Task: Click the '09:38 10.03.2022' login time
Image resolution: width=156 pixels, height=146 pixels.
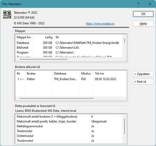Action: tap(106, 79)
